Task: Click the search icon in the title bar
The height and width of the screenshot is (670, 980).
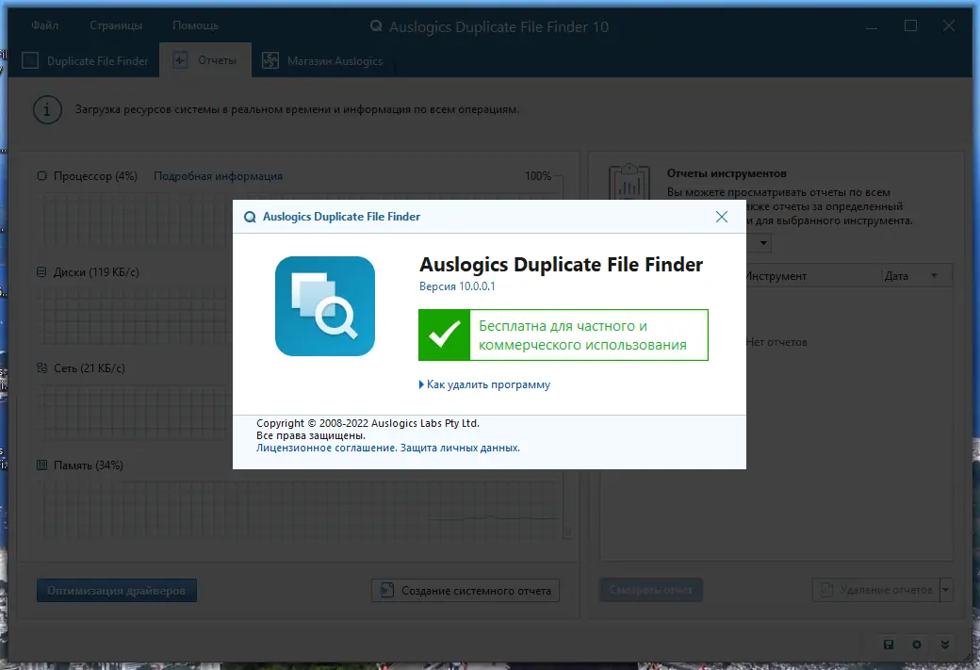Action: pos(376,26)
